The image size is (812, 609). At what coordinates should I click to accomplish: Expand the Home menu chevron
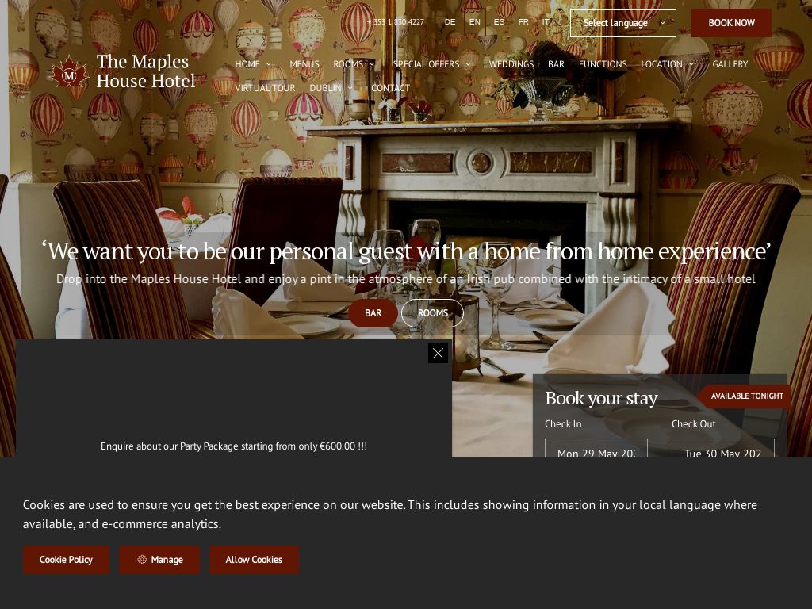[x=269, y=64]
